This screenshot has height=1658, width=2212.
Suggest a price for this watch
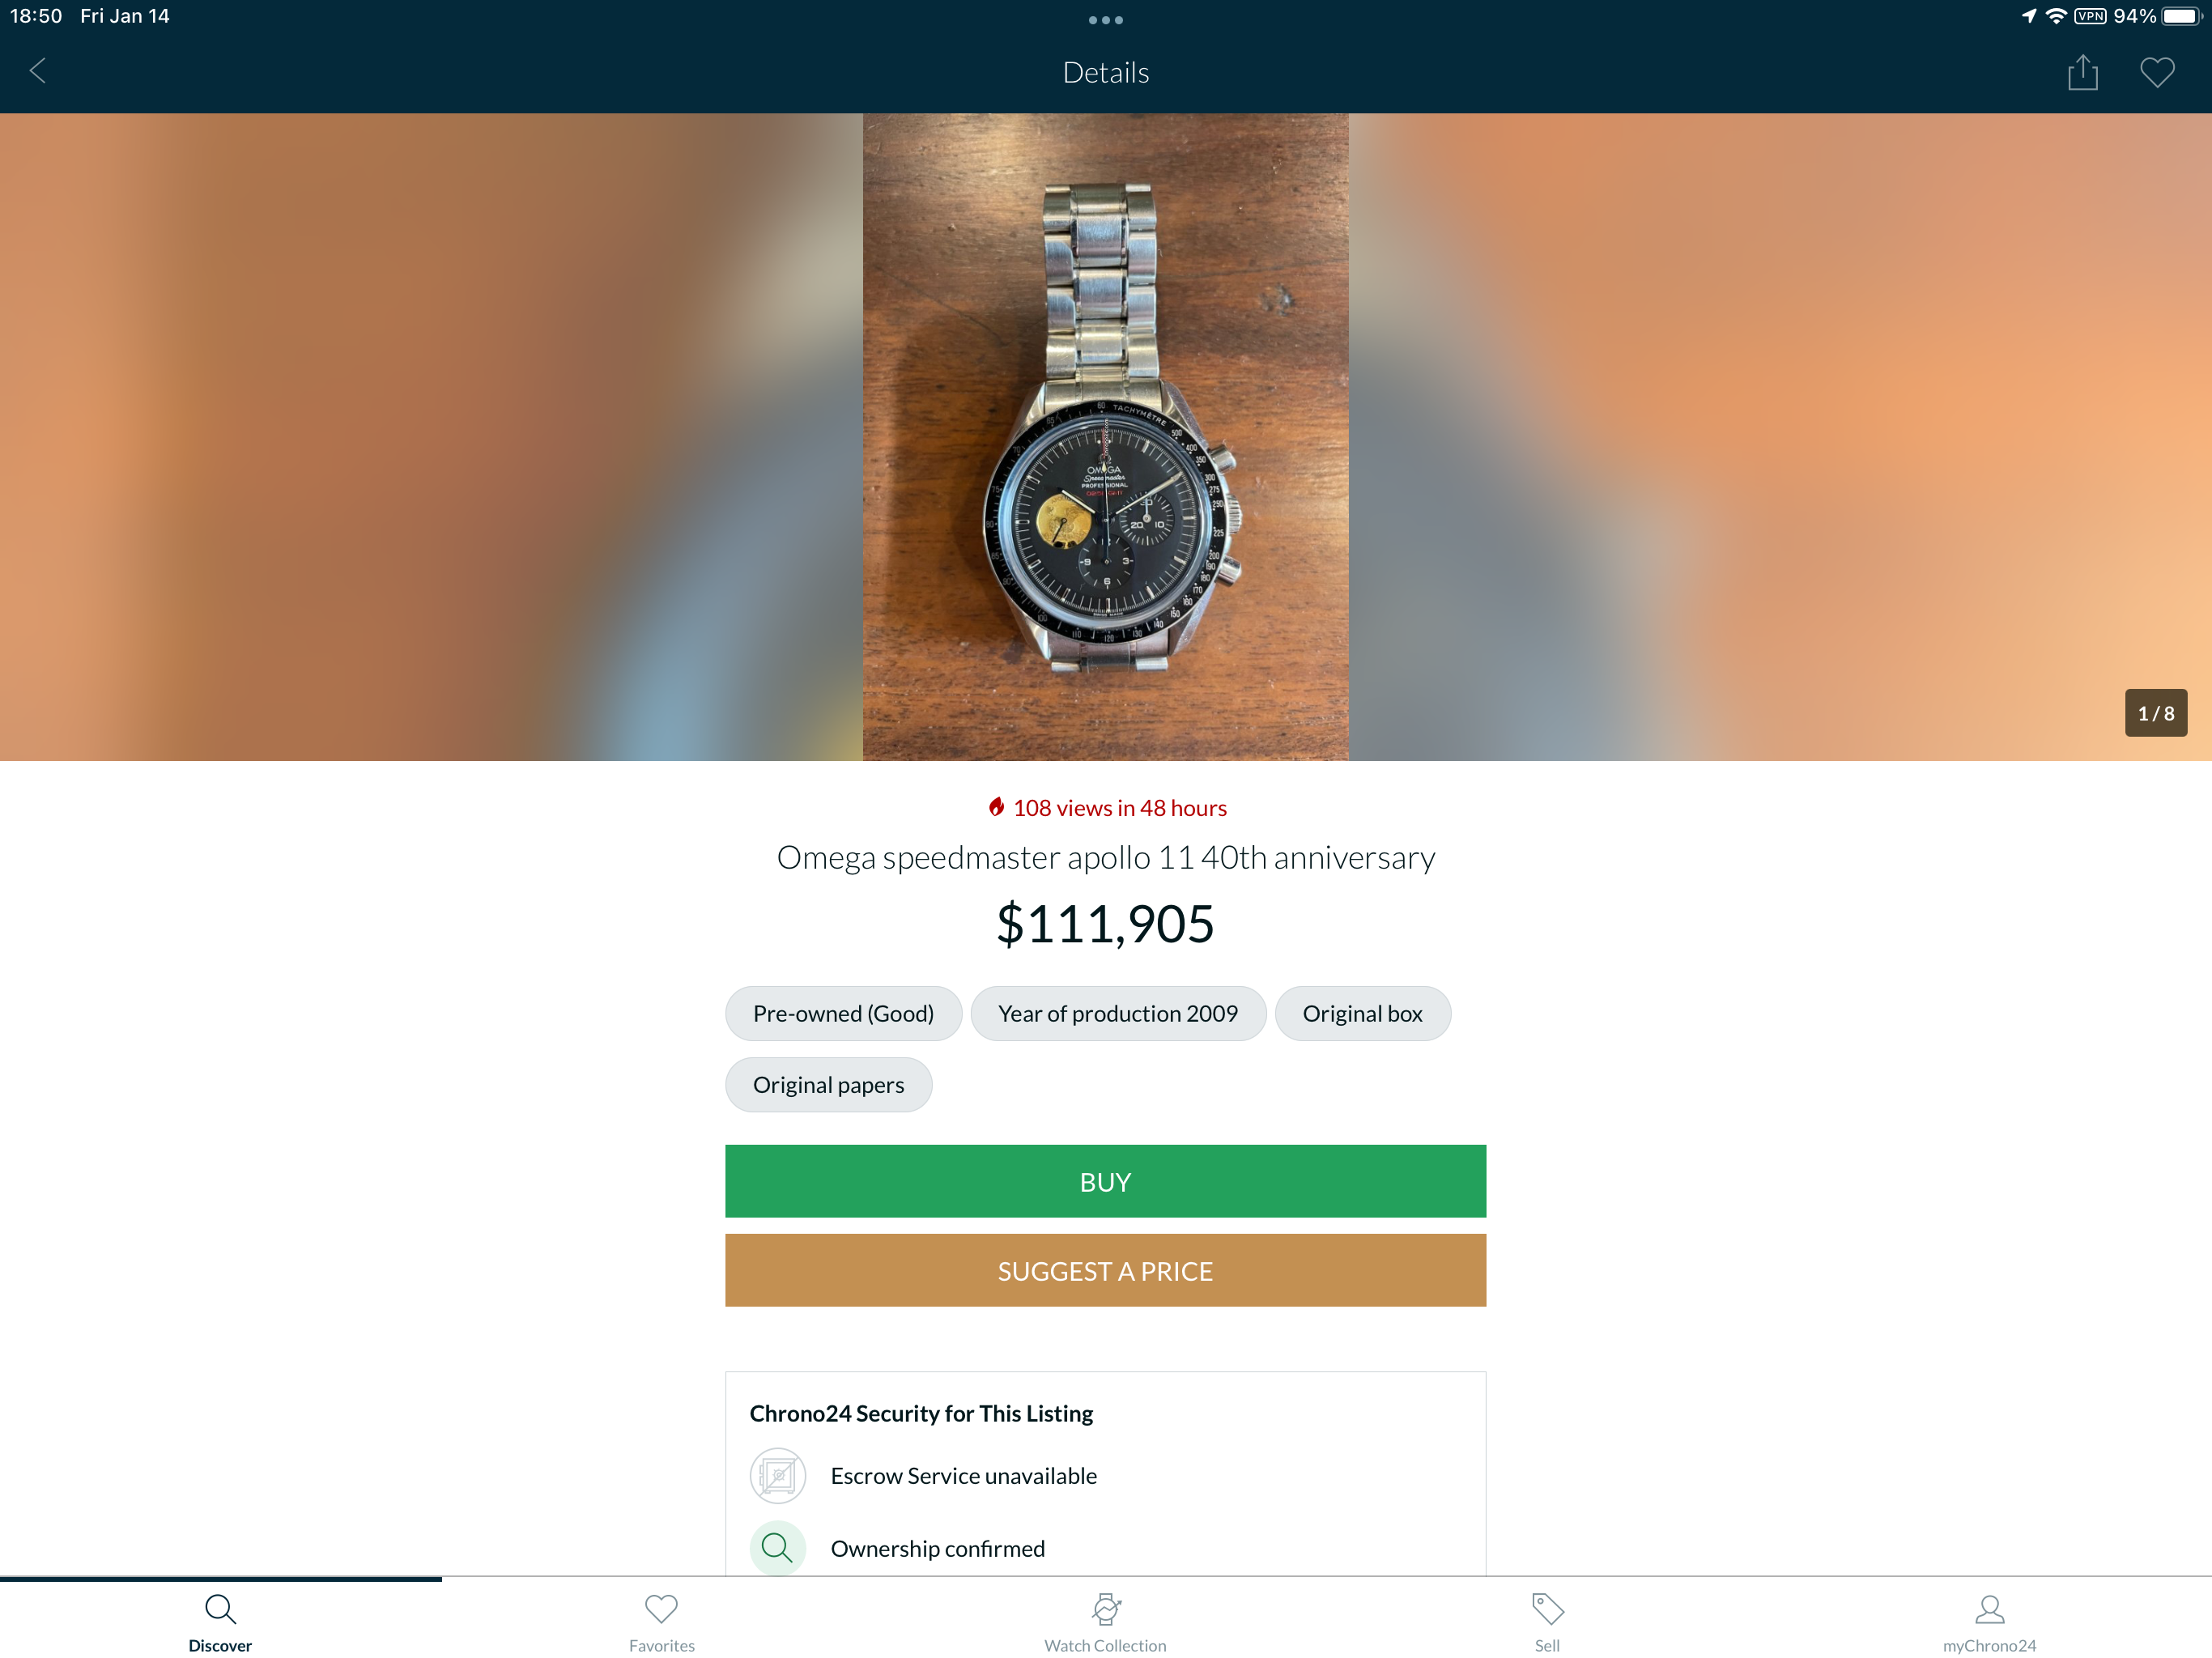pyautogui.click(x=1105, y=1270)
